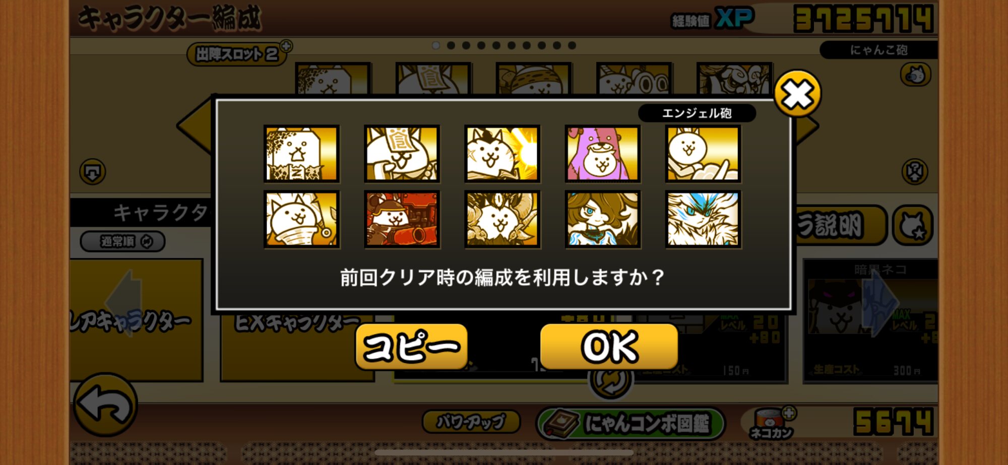
Task: Open the にゃんこ砲 selector
Action: pos(878,50)
